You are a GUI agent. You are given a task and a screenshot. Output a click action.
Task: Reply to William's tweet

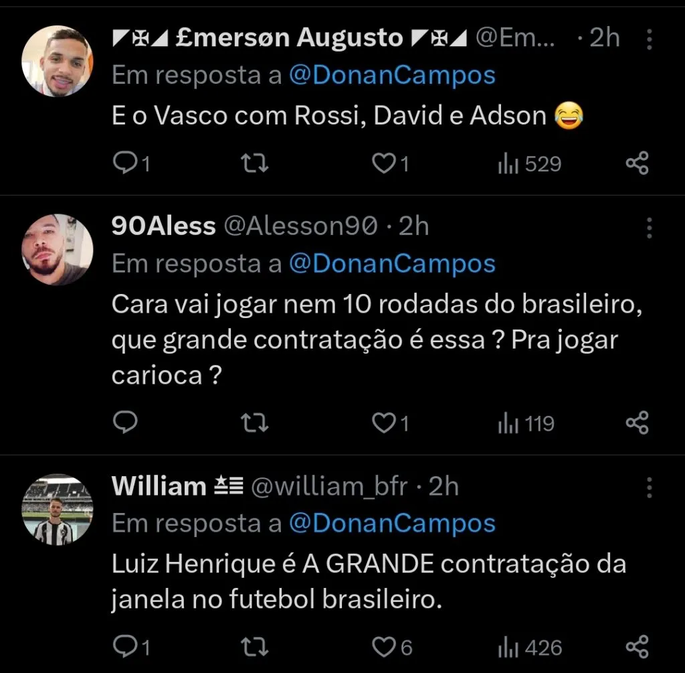(126, 647)
